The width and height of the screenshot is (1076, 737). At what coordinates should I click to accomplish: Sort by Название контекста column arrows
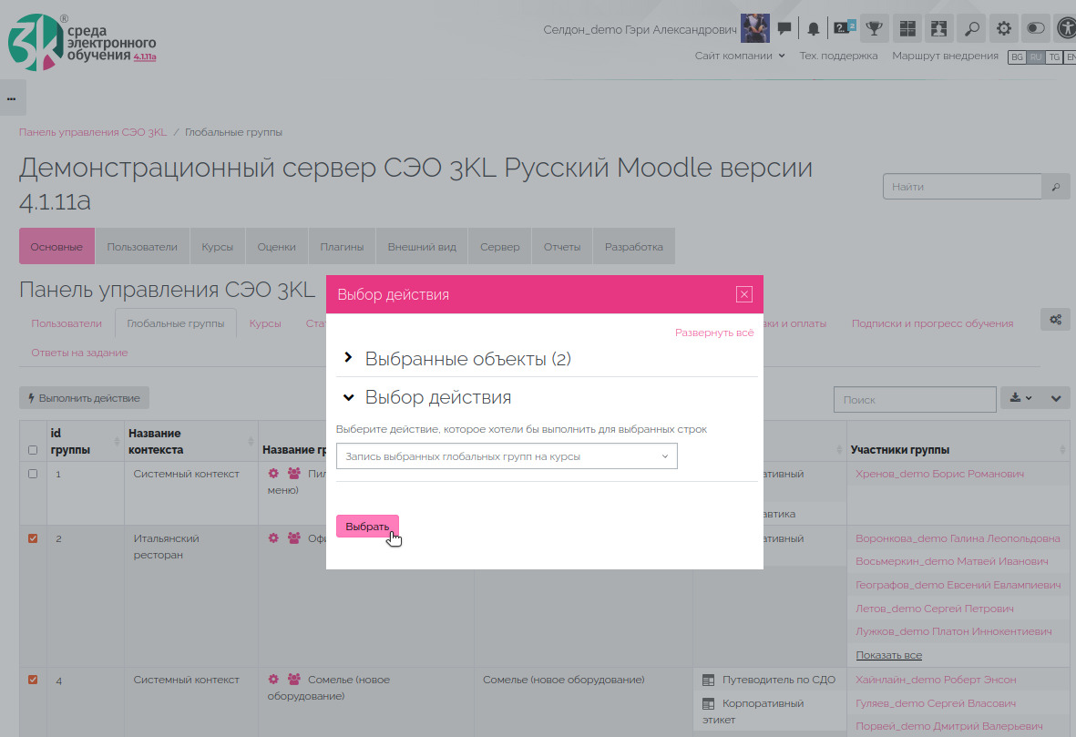coord(251,442)
